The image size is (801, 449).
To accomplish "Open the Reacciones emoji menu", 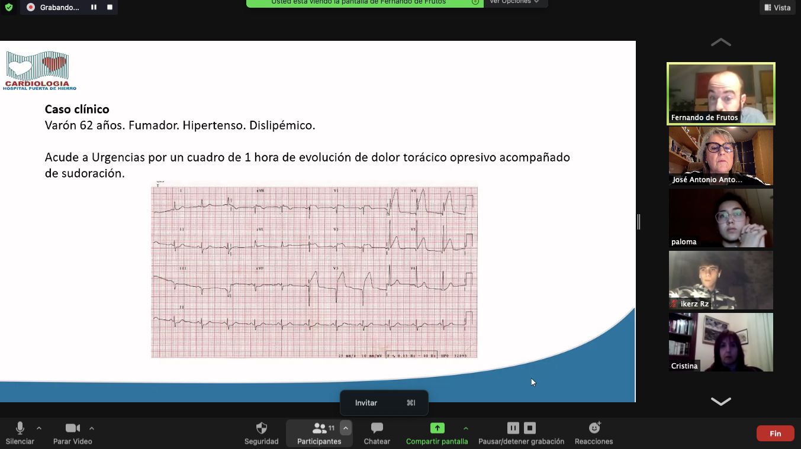I will click(x=594, y=432).
